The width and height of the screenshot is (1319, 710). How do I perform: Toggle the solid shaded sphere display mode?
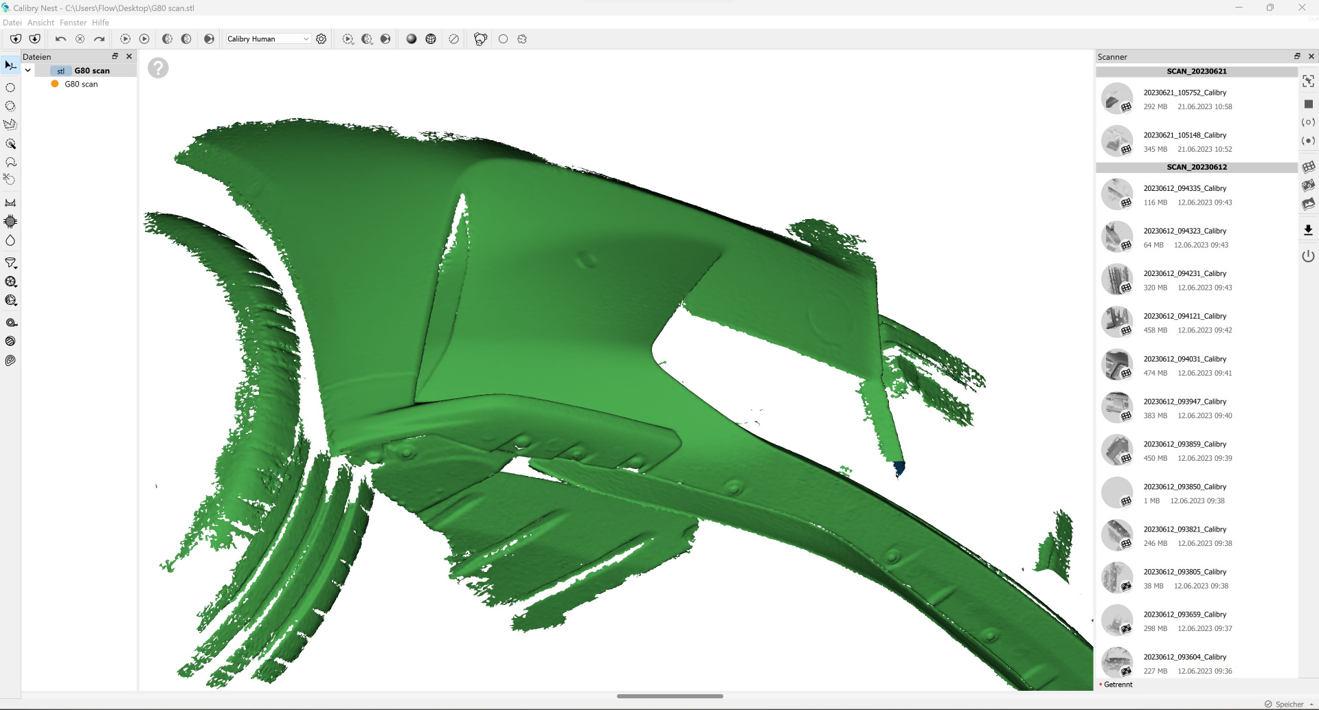pos(412,39)
